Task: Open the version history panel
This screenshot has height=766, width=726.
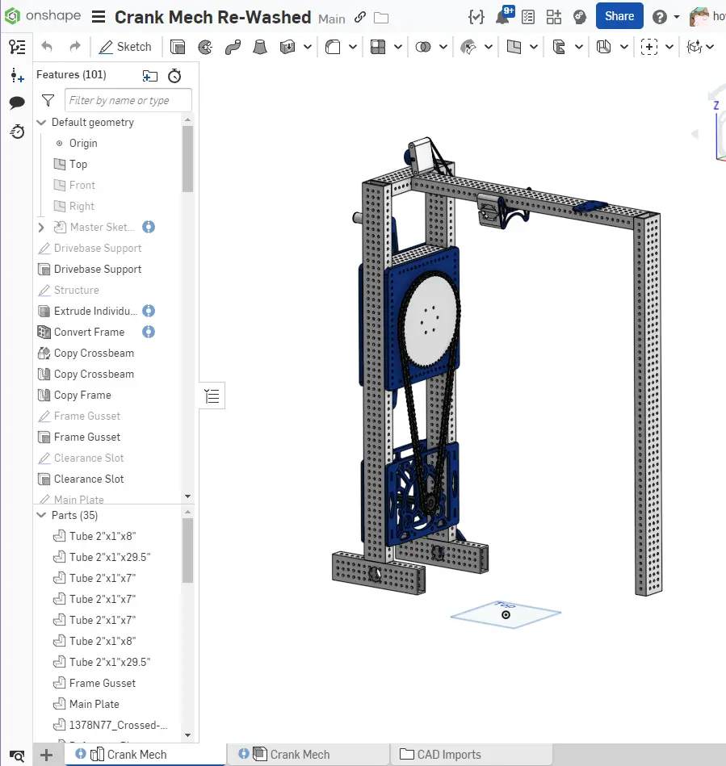Action: tap(17, 132)
